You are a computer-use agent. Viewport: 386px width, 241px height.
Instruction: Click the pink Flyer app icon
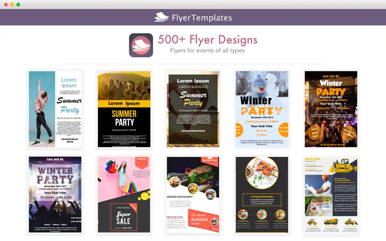pos(141,45)
